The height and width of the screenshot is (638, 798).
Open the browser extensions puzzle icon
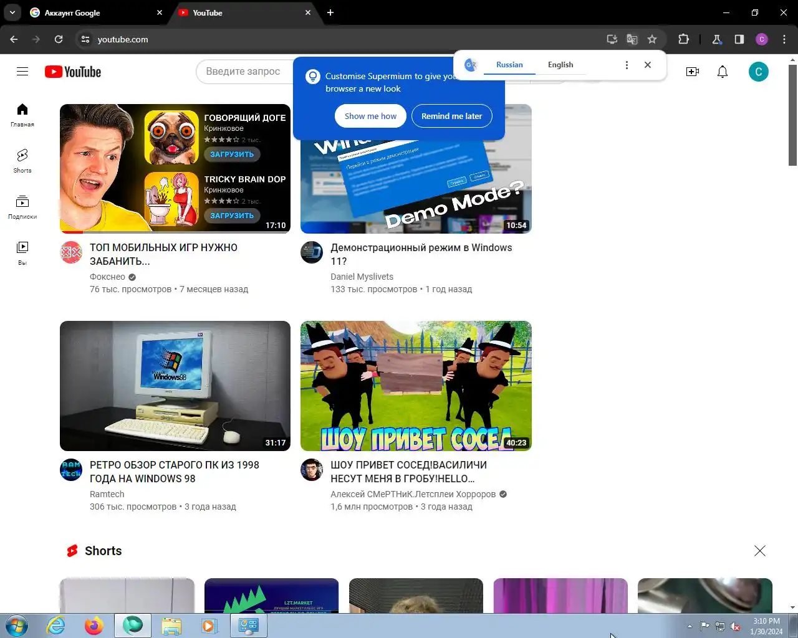(x=683, y=39)
